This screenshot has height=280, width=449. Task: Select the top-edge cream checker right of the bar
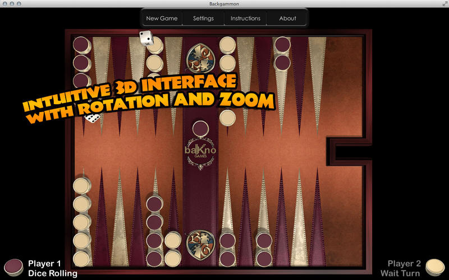pos(228,45)
